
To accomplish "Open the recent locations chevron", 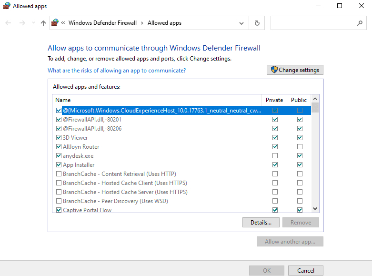I will tap(33, 23).
